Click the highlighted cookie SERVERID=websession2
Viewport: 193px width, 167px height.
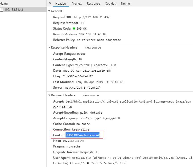(x=82, y=135)
